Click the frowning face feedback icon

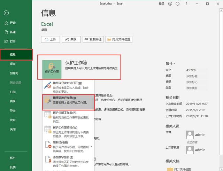(177, 4)
